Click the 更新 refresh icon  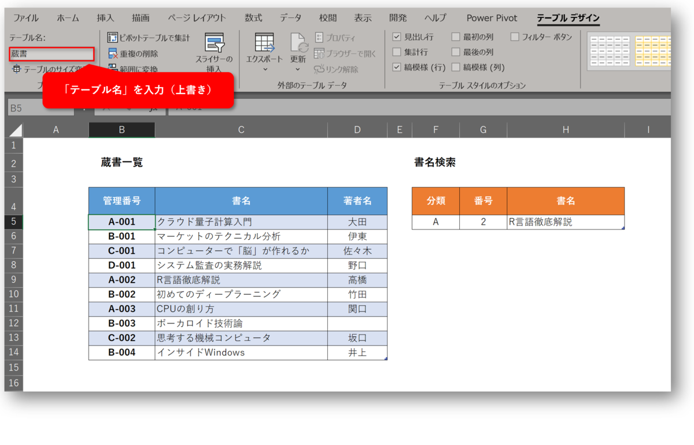298,43
